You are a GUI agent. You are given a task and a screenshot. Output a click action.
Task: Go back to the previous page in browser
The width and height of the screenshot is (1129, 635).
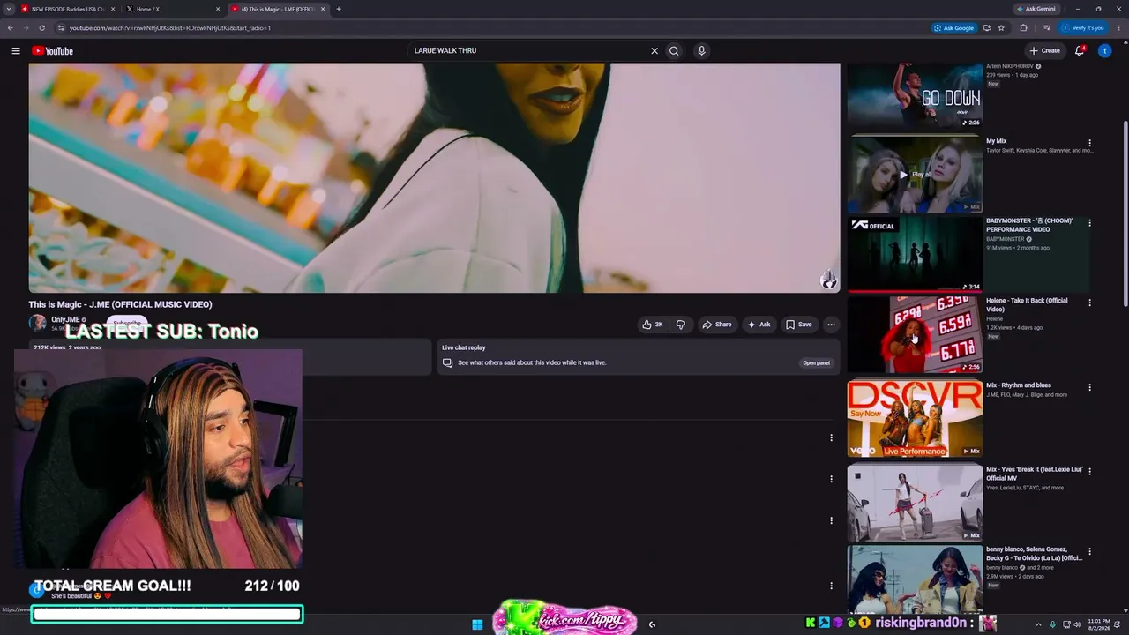[11, 28]
